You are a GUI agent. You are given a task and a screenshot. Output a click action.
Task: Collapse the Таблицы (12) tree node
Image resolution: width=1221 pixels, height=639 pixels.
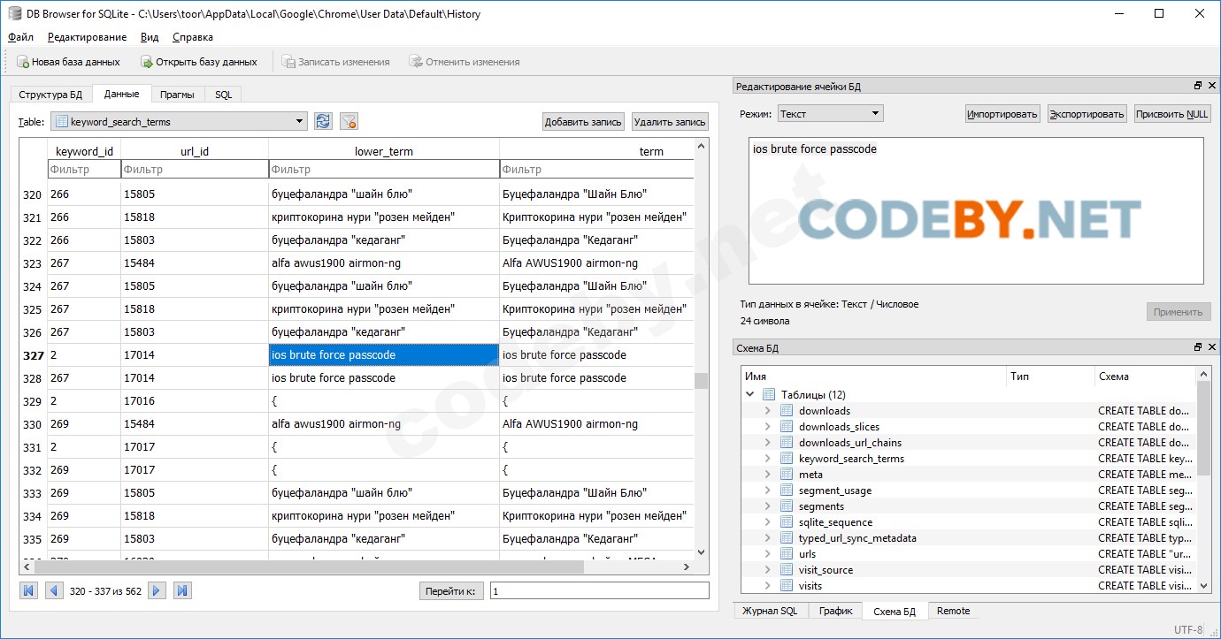750,395
